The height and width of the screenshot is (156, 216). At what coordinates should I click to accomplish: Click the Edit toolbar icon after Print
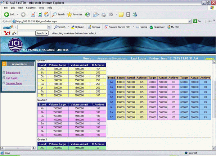pos(111,14)
